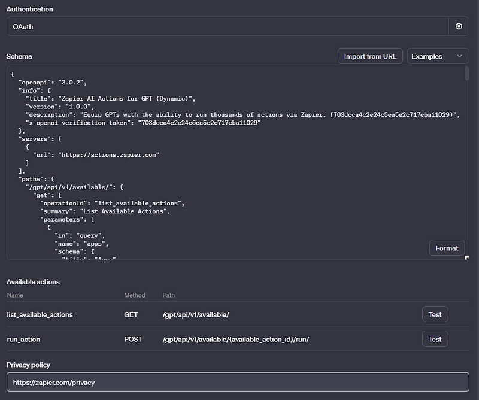The height and width of the screenshot is (400, 479).
Task: Select the run_action action name
Action: pos(25,339)
